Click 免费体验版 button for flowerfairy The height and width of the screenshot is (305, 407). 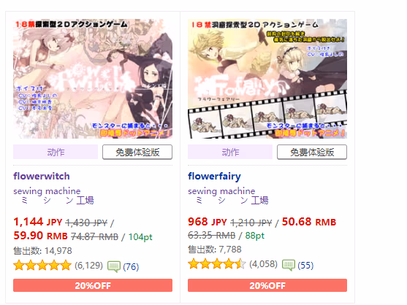coord(312,152)
